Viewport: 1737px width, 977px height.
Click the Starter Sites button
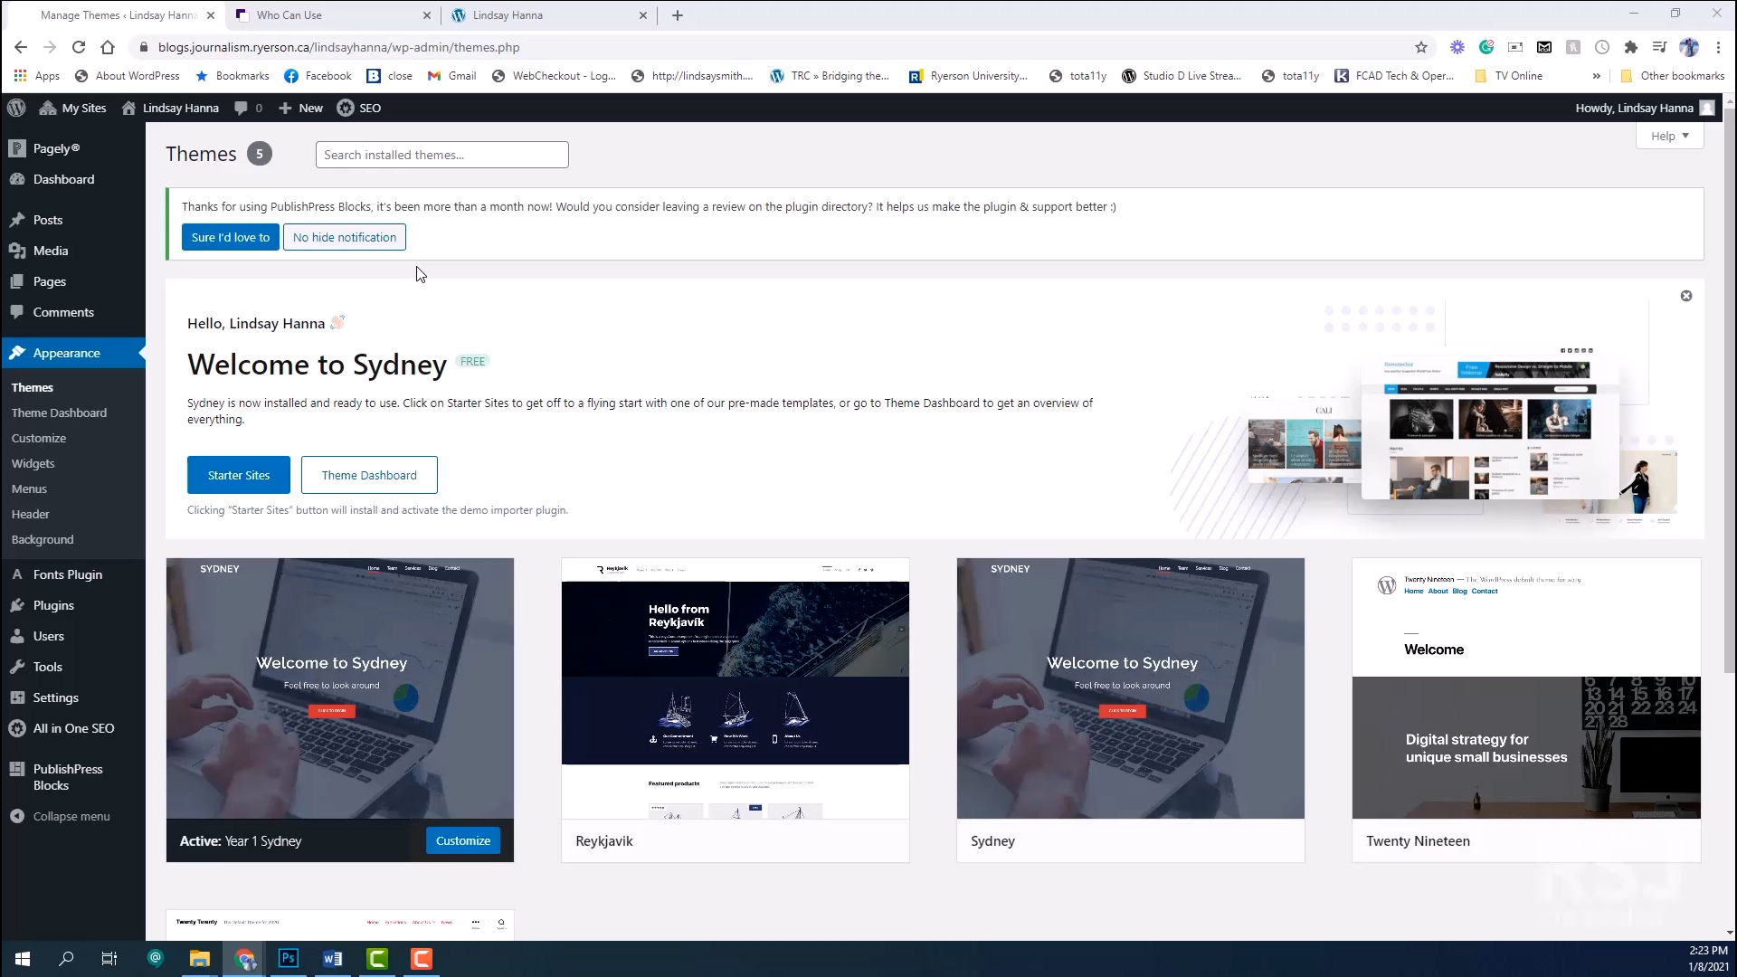point(239,475)
